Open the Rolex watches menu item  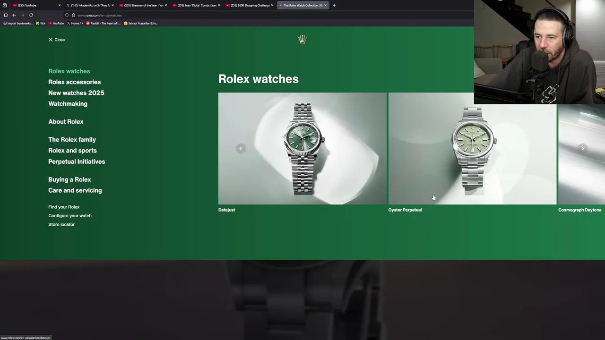pos(69,71)
